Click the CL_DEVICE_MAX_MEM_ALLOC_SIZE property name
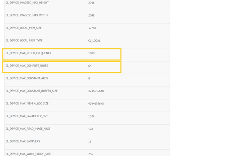Viewport: 251px width, 156px height. click(27, 103)
